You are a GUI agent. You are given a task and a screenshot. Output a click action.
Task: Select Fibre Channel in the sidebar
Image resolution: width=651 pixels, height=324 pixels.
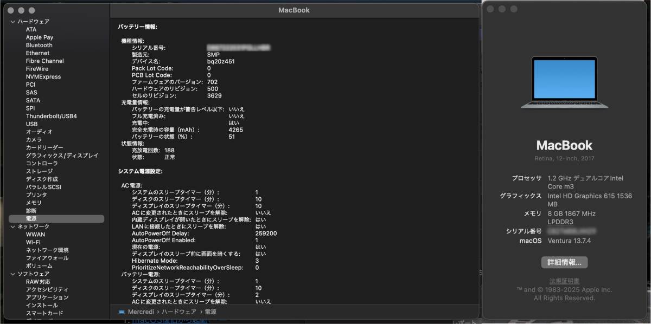pos(44,61)
